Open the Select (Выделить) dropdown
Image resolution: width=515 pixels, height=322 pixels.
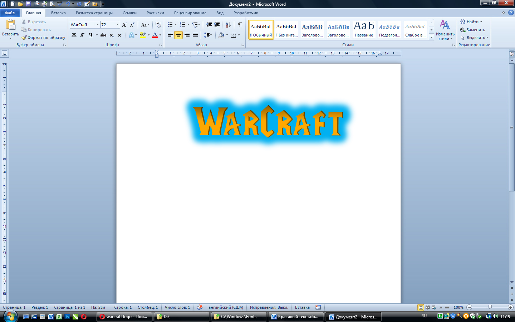click(474, 38)
